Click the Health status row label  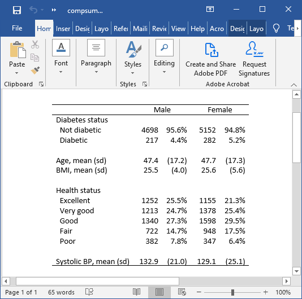click(x=78, y=191)
